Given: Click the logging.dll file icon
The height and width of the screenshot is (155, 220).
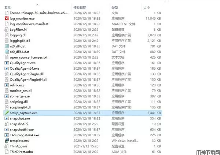Looking at the screenshot, I should (x=7, y=35).
